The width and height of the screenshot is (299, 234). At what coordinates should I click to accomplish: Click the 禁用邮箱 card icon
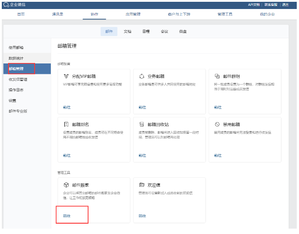(x=217, y=124)
